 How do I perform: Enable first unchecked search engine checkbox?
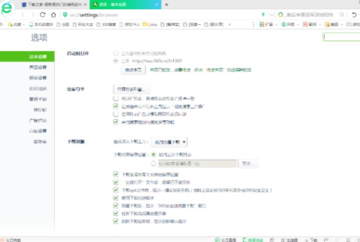coord(116,98)
